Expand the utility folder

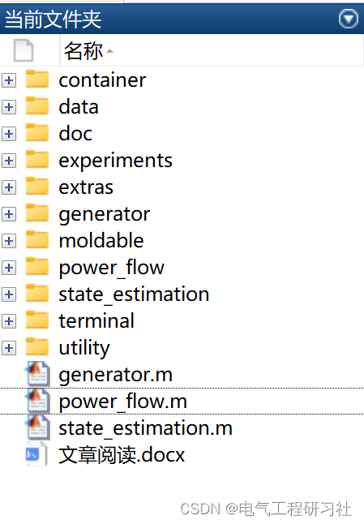click(9, 348)
